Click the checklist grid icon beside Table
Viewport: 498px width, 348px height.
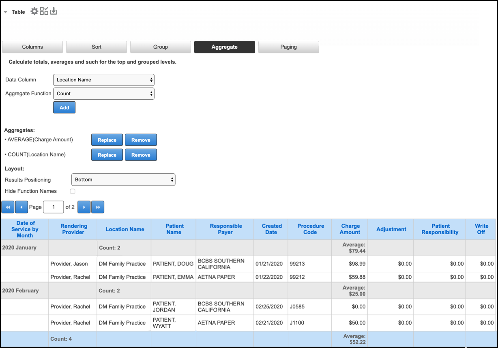44,11
